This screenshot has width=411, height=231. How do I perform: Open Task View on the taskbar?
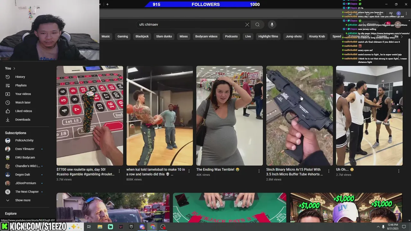click(x=89, y=227)
